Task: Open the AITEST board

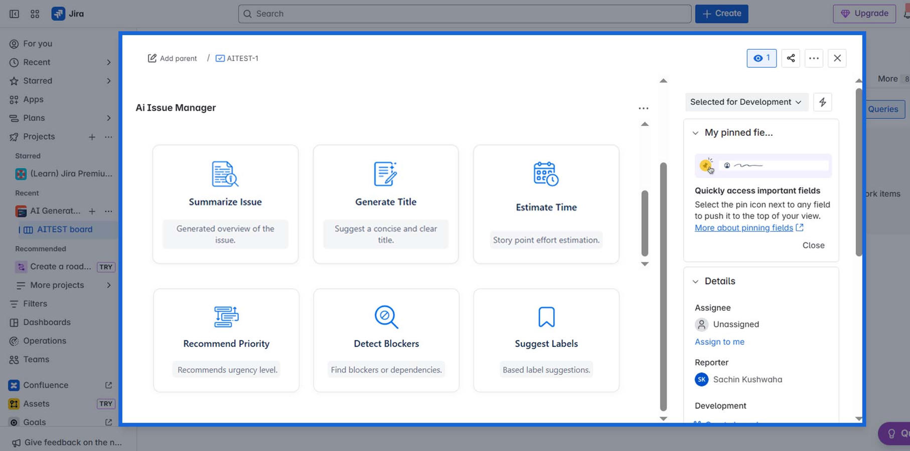Action: 65,230
